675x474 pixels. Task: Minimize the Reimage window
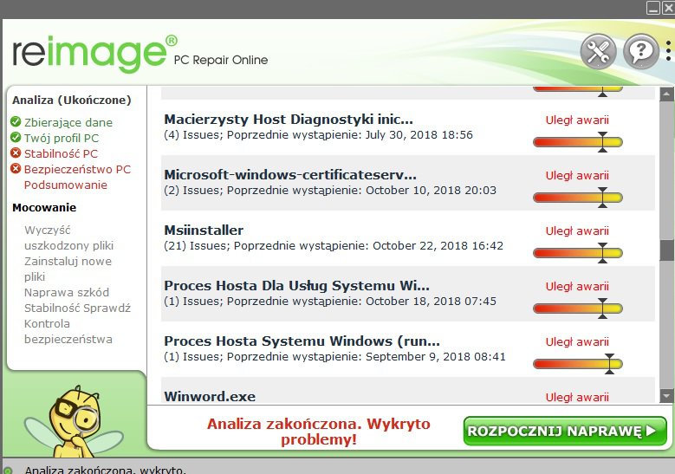coord(653,7)
